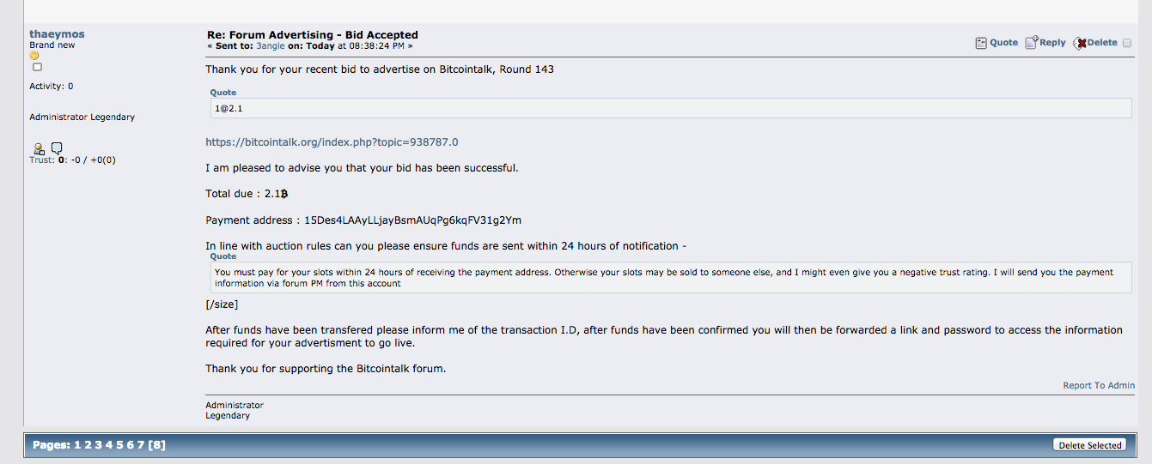Image resolution: width=1152 pixels, height=464 pixels.
Task: Click the gold coin rank icon
Action: [x=34, y=56]
